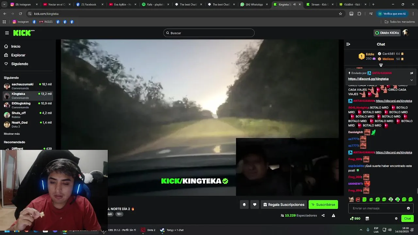The image size is (418, 235).
Task: Bookmark this page star icon
Action: click(x=340, y=14)
